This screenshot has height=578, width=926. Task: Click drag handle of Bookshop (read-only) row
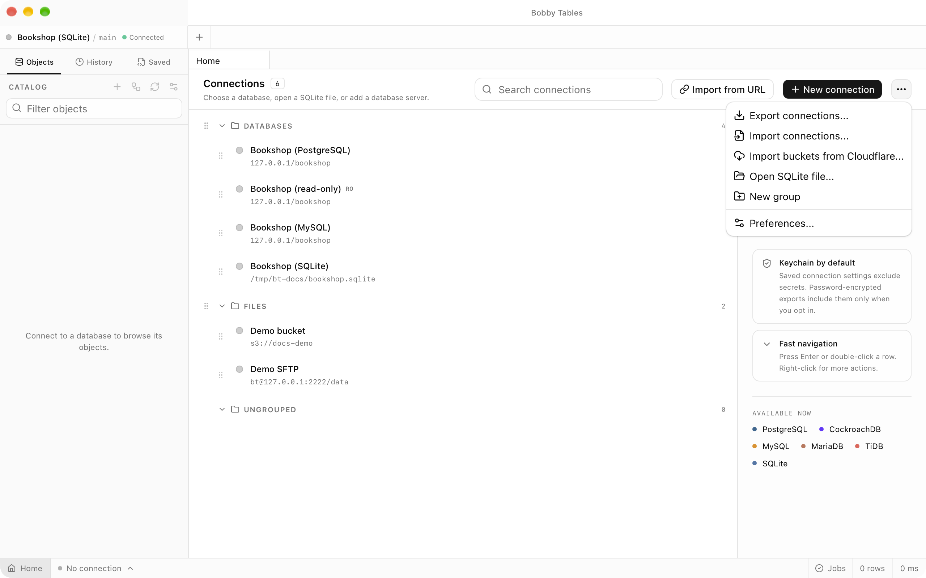click(x=221, y=195)
